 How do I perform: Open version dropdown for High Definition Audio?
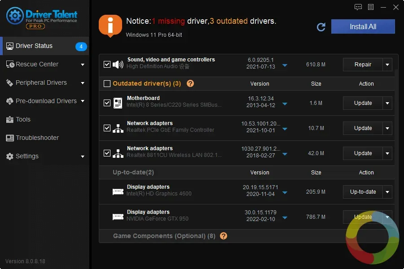[285, 65]
